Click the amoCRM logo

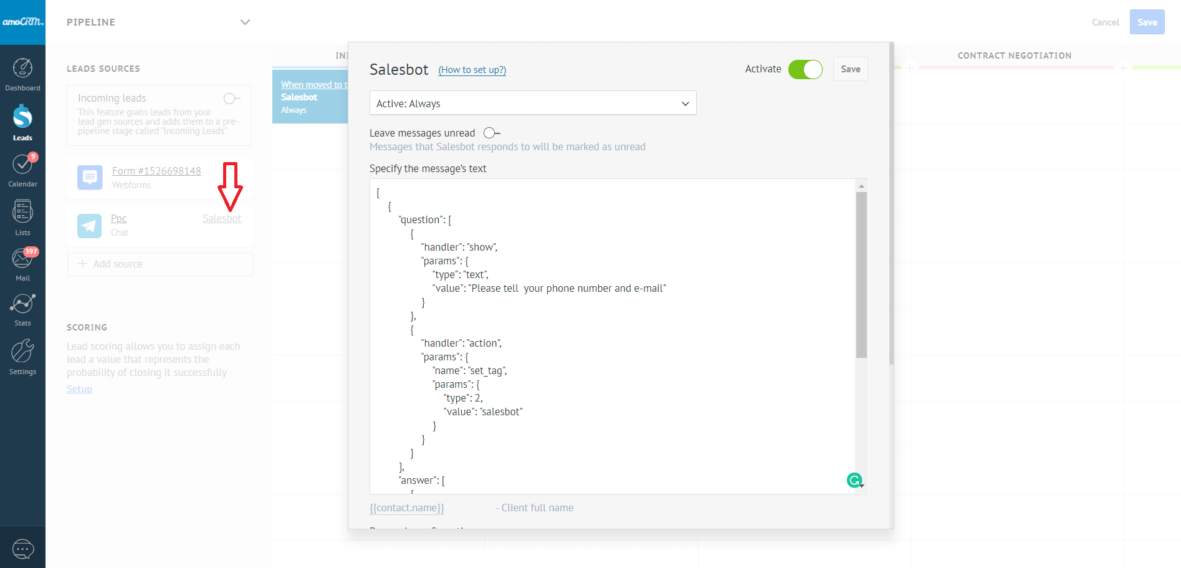click(x=22, y=22)
